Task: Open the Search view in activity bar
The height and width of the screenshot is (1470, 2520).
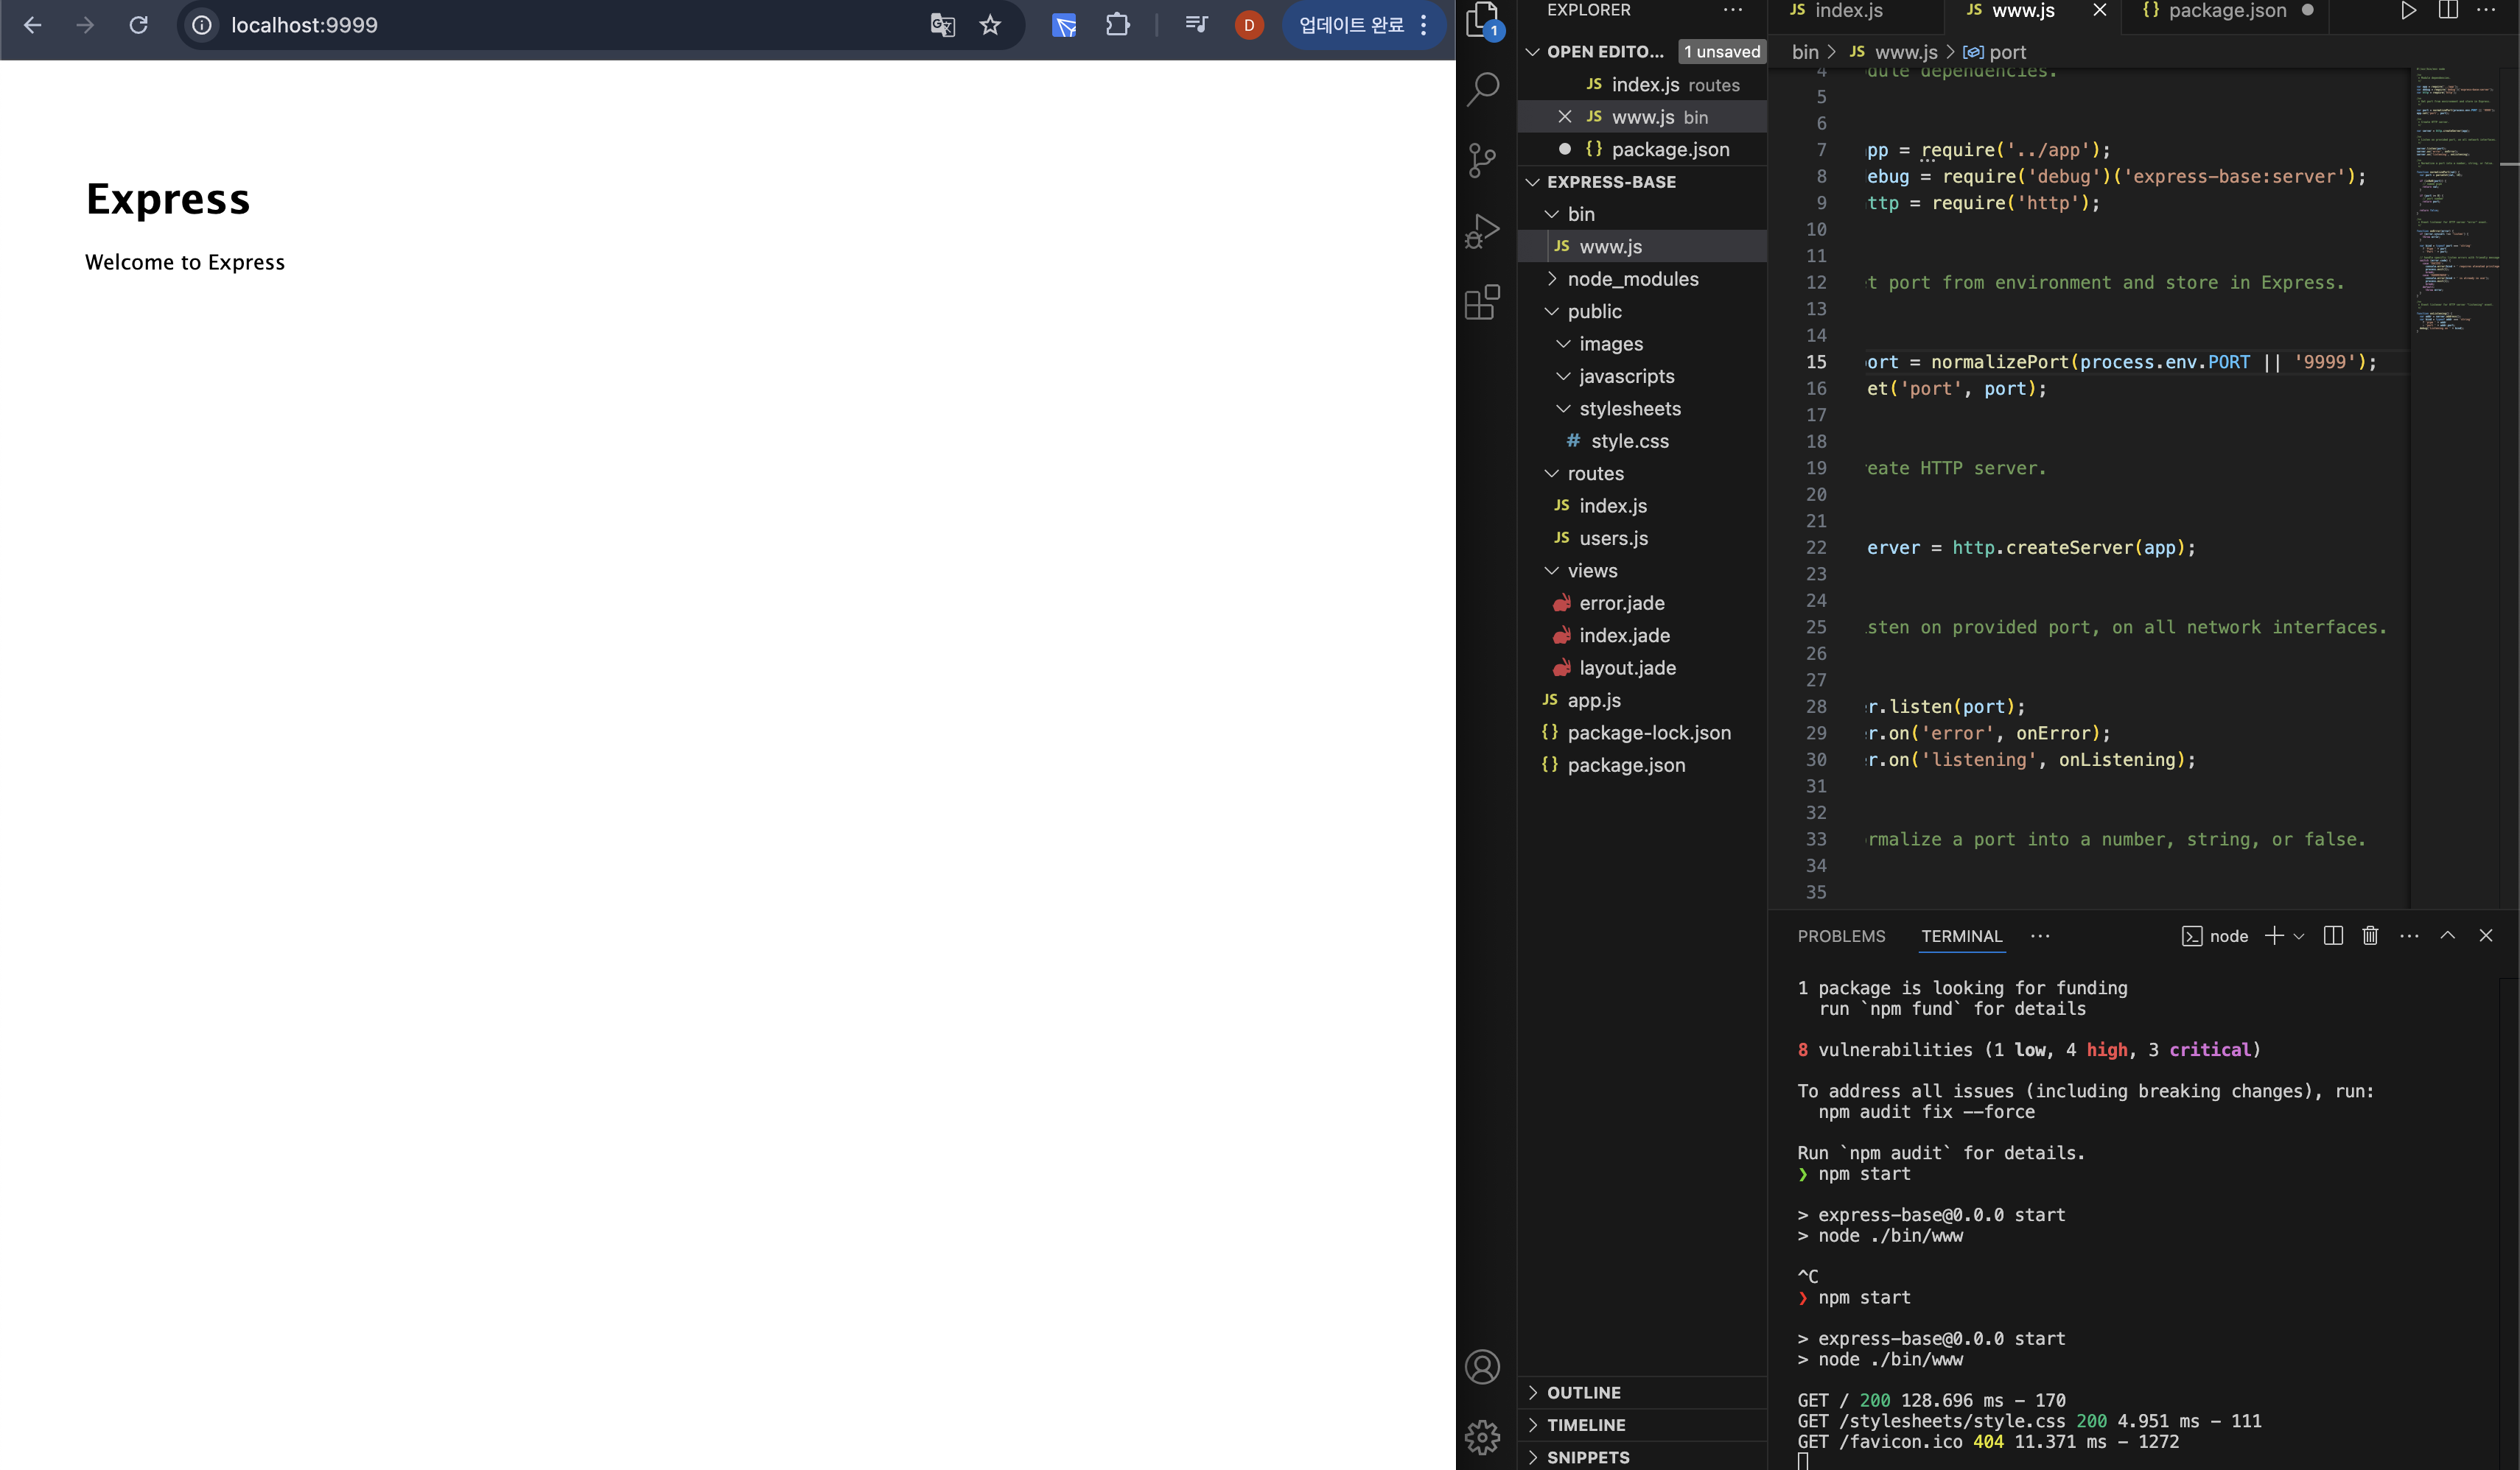Action: (1482, 89)
